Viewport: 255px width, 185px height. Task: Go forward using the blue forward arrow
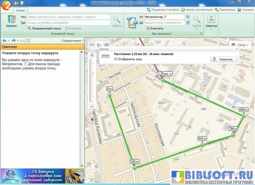(x=14, y=41)
